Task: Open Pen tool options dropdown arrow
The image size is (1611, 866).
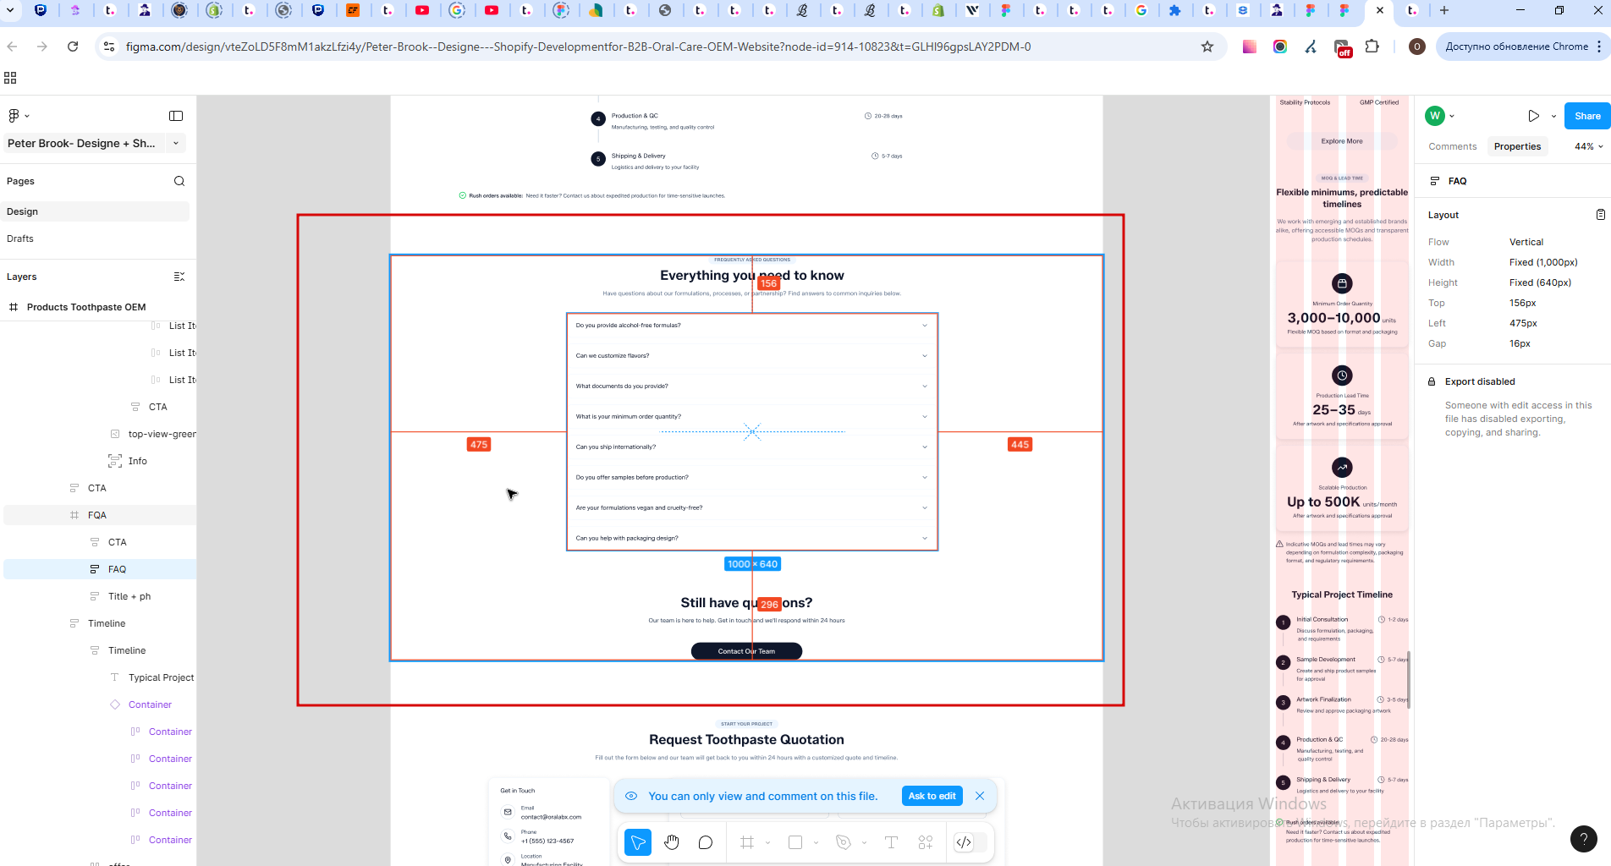Action: (864, 843)
